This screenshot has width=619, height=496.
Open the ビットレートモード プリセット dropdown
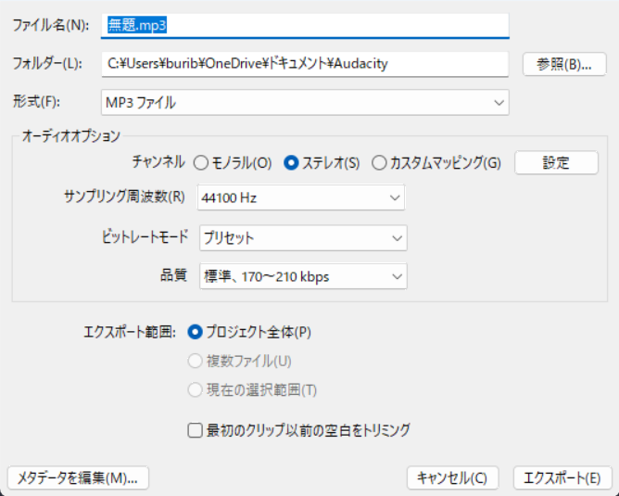coord(302,237)
